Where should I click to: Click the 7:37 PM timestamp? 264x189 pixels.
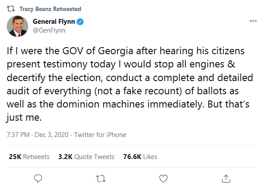[18, 135]
